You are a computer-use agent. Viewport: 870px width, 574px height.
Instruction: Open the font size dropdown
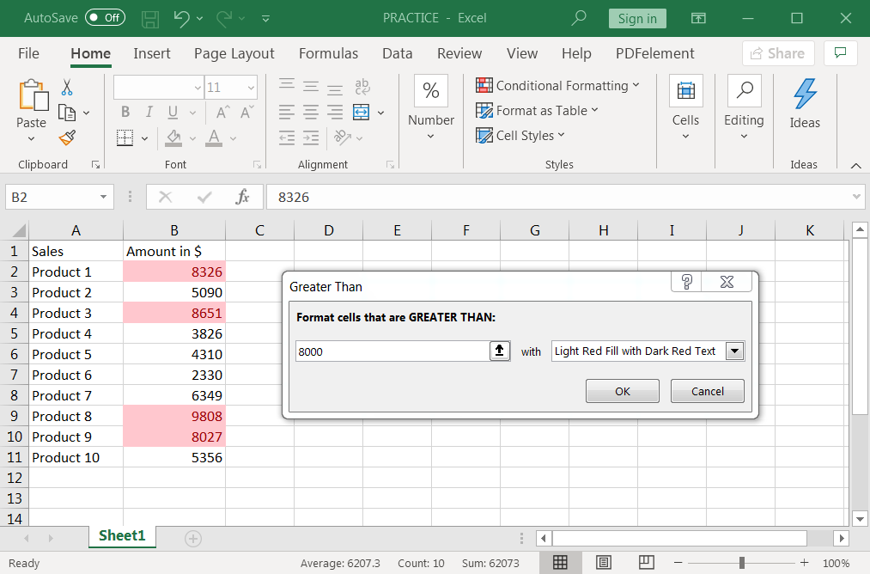pyautogui.click(x=252, y=88)
